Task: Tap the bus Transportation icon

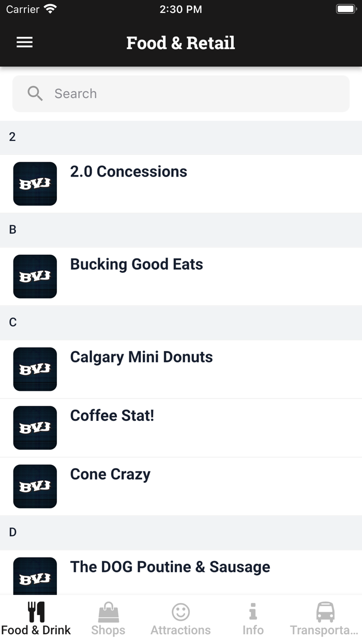Action: [325, 610]
